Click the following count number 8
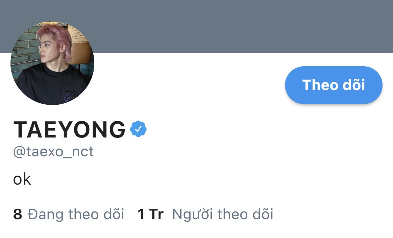The image size is (393, 238). point(17,215)
